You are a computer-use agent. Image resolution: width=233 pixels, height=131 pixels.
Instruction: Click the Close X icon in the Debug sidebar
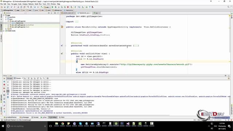(x=4, y=109)
